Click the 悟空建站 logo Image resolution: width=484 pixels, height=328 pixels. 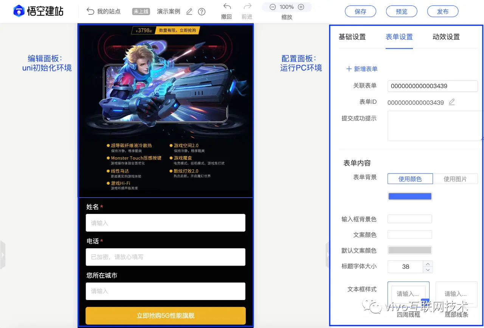tap(38, 11)
